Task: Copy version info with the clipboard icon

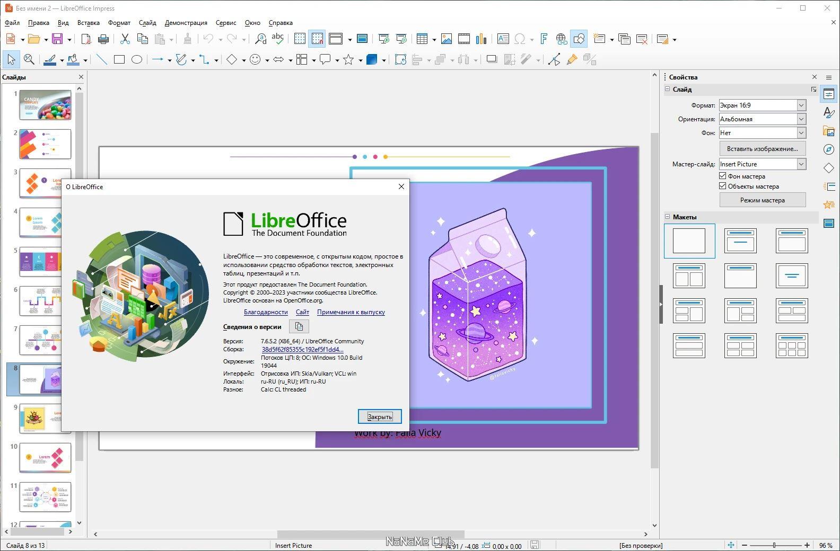Action: click(299, 326)
